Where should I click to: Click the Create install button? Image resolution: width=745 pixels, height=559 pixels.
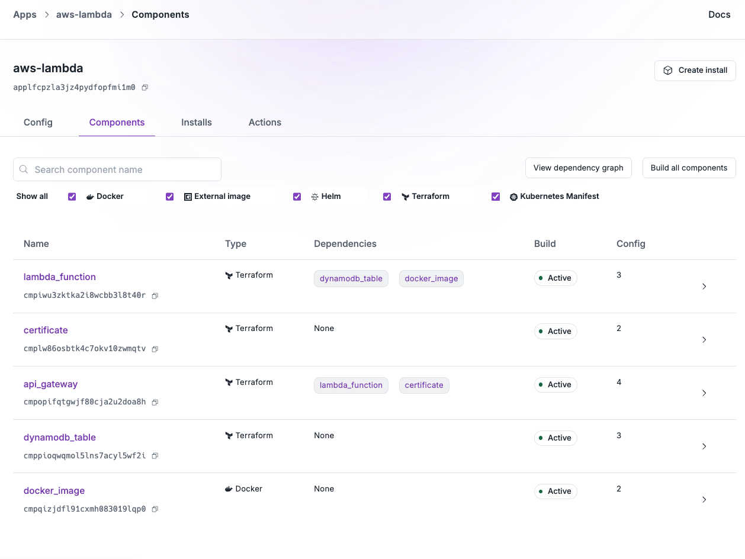tap(695, 70)
